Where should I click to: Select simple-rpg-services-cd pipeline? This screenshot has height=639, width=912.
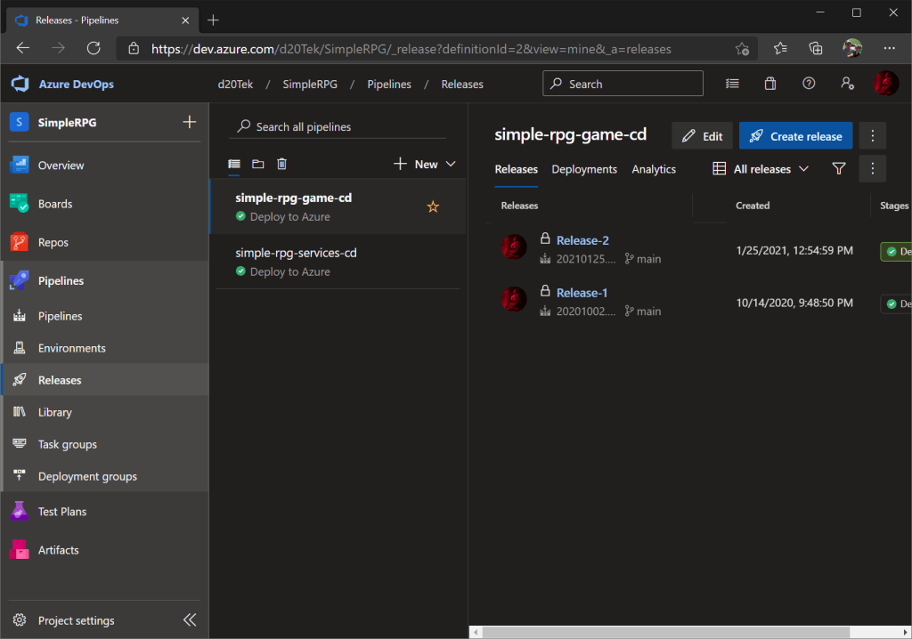click(x=296, y=253)
